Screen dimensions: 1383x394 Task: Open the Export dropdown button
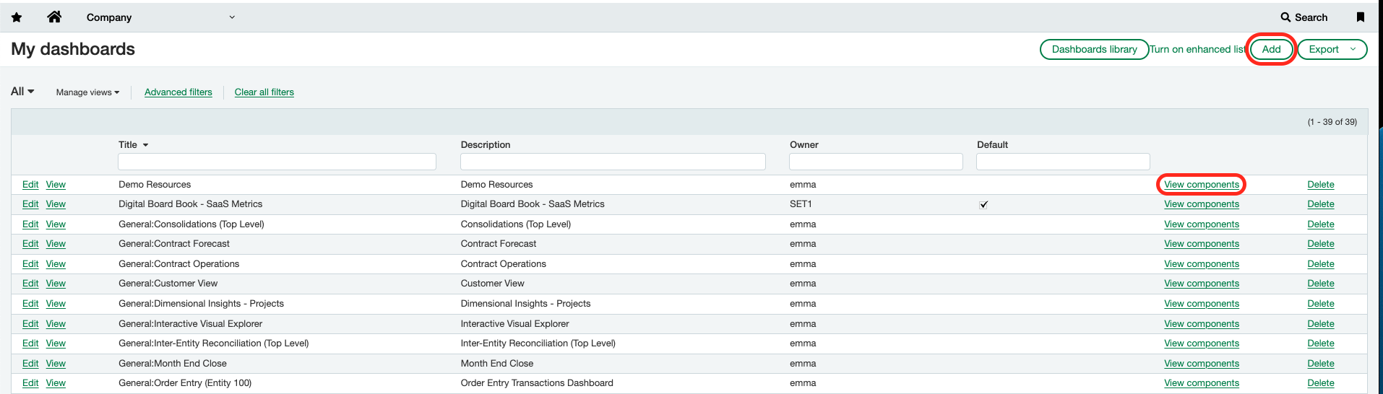coord(1332,49)
